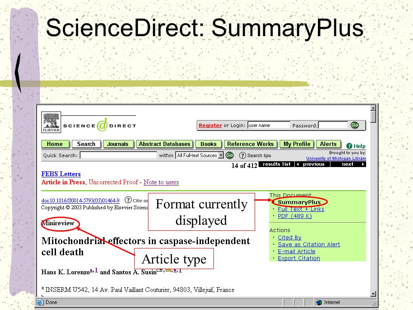Open the Abstract Databases tab
Image resolution: width=413 pixels, height=310 pixels.
164,144
